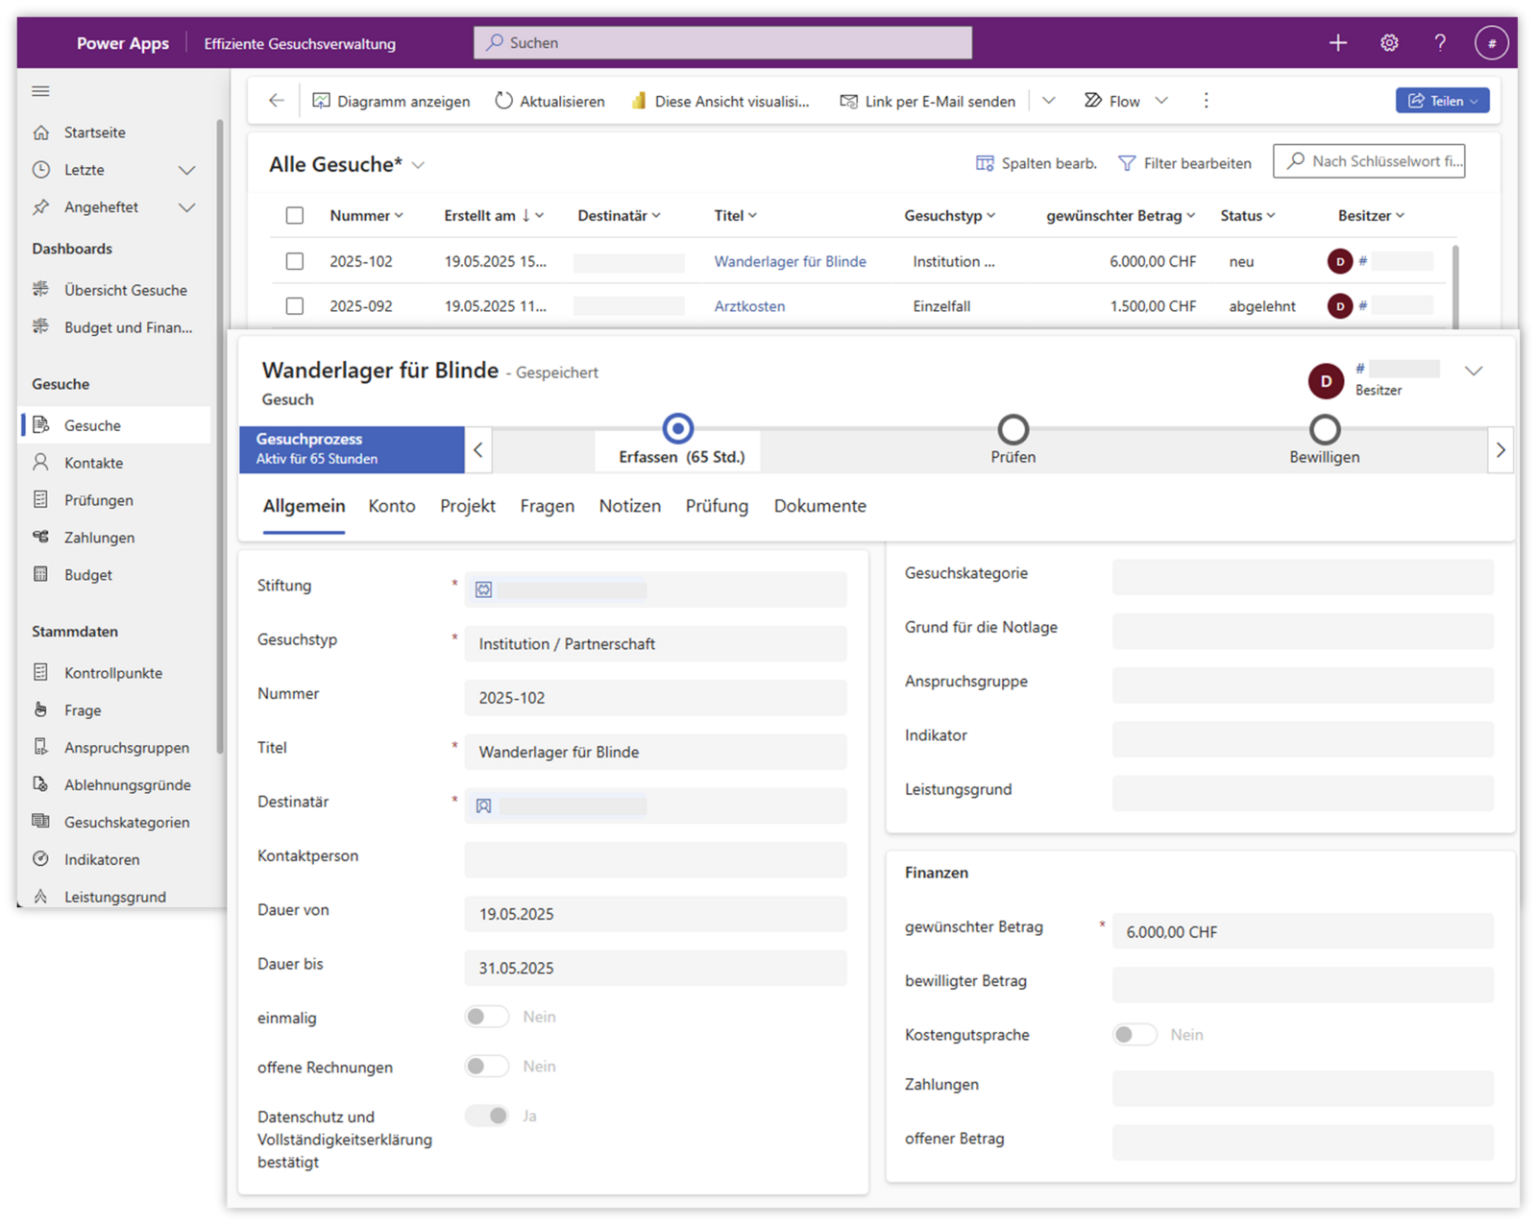Open more commands vertical dots menu
Screen dimensions: 1537x1225
1206,101
